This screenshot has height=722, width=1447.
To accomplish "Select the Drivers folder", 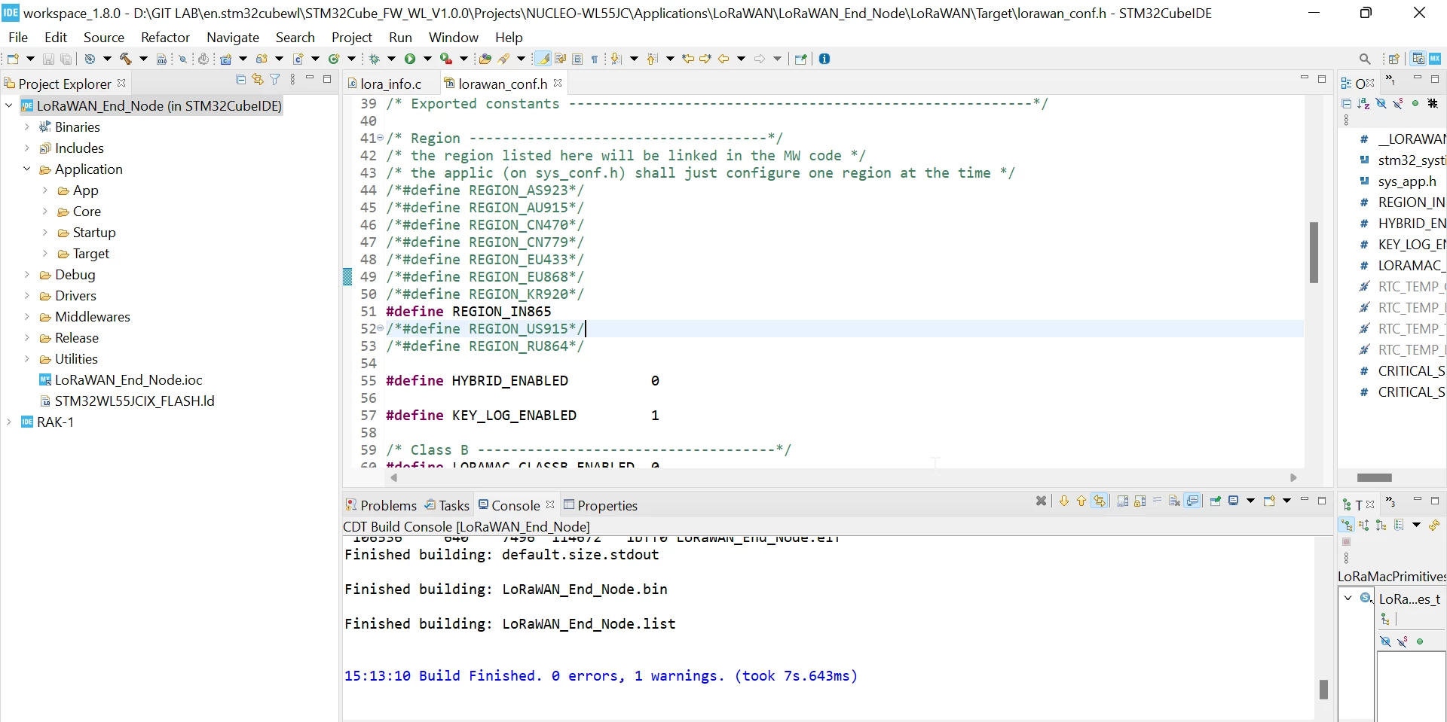I will tap(68, 296).
